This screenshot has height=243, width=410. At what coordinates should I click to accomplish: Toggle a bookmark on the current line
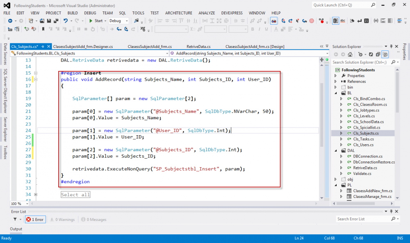pos(43,29)
